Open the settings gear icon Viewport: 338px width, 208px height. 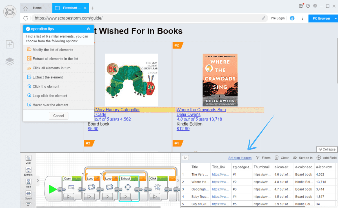[x=315, y=6]
